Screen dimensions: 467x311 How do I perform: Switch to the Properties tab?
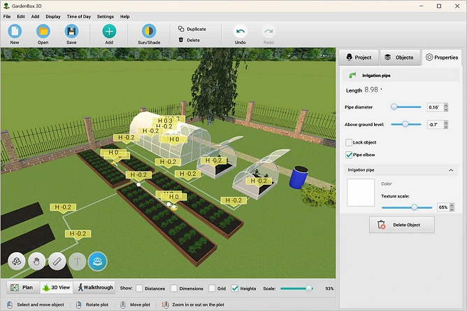click(442, 57)
